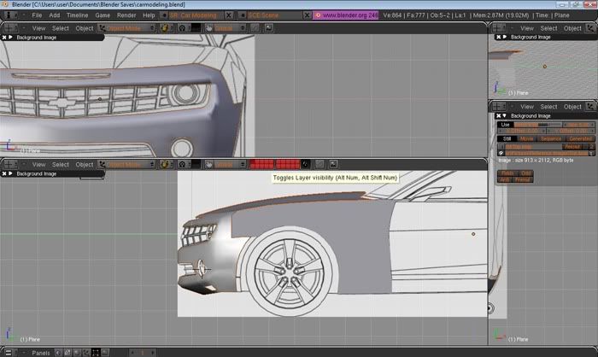Viewport: 598px width, 357px height.
Task: Expand Background Image panel in top 3D view
Action: point(10,38)
